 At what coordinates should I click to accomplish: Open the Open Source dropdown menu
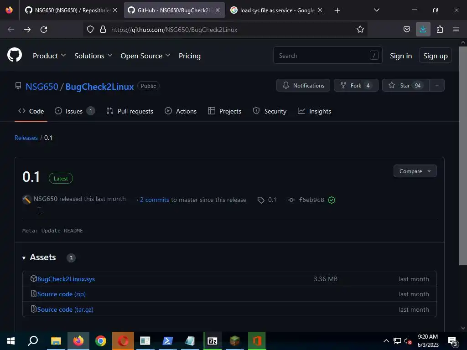click(x=145, y=56)
